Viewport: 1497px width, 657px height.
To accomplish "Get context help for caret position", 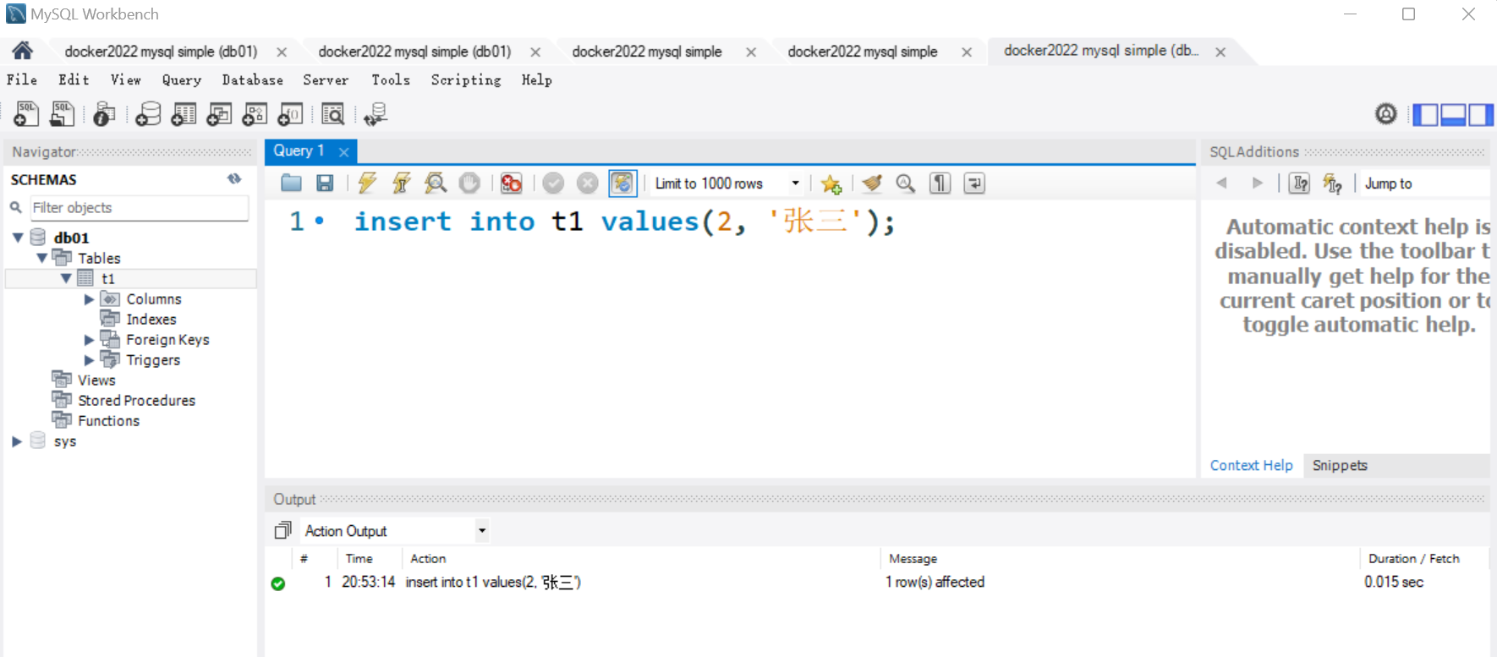I will [x=1300, y=183].
